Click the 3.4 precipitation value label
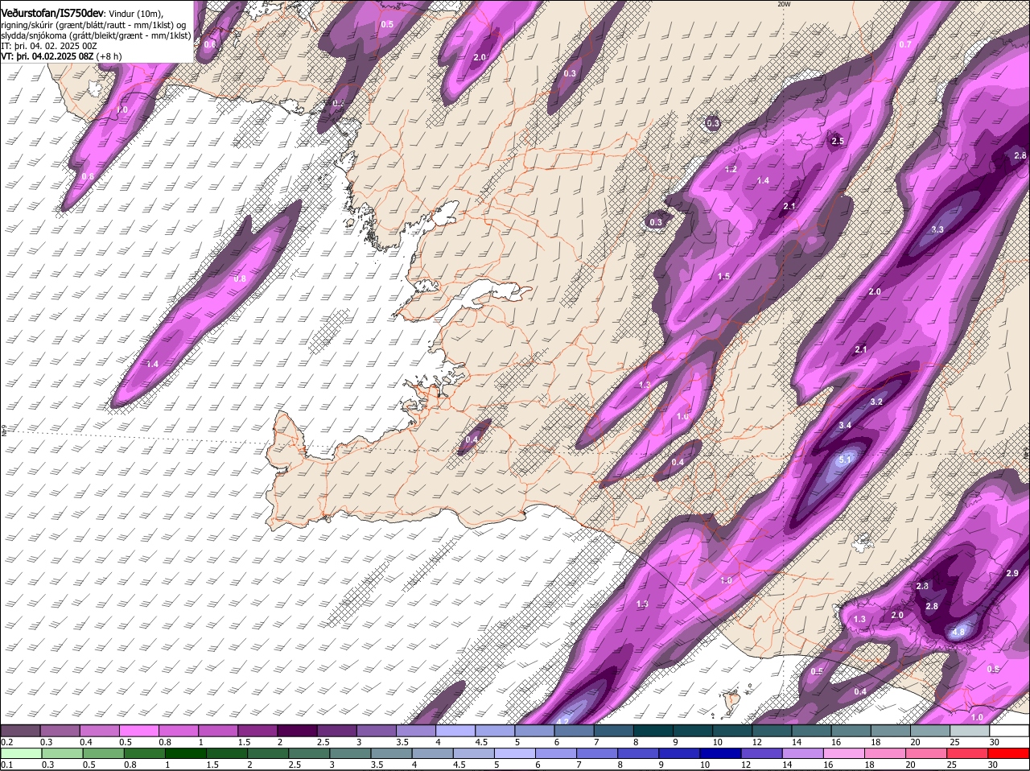1030x771 pixels. pyautogui.click(x=845, y=425)
